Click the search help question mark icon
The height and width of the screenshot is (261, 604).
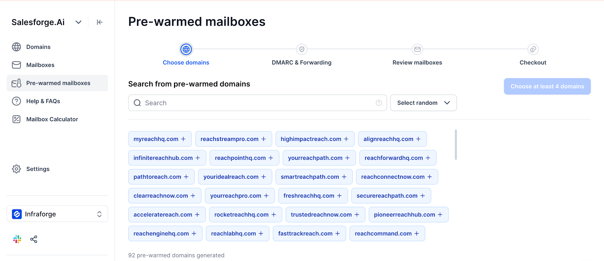click(379, 103)
